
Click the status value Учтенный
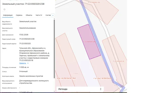coord(23,71)
